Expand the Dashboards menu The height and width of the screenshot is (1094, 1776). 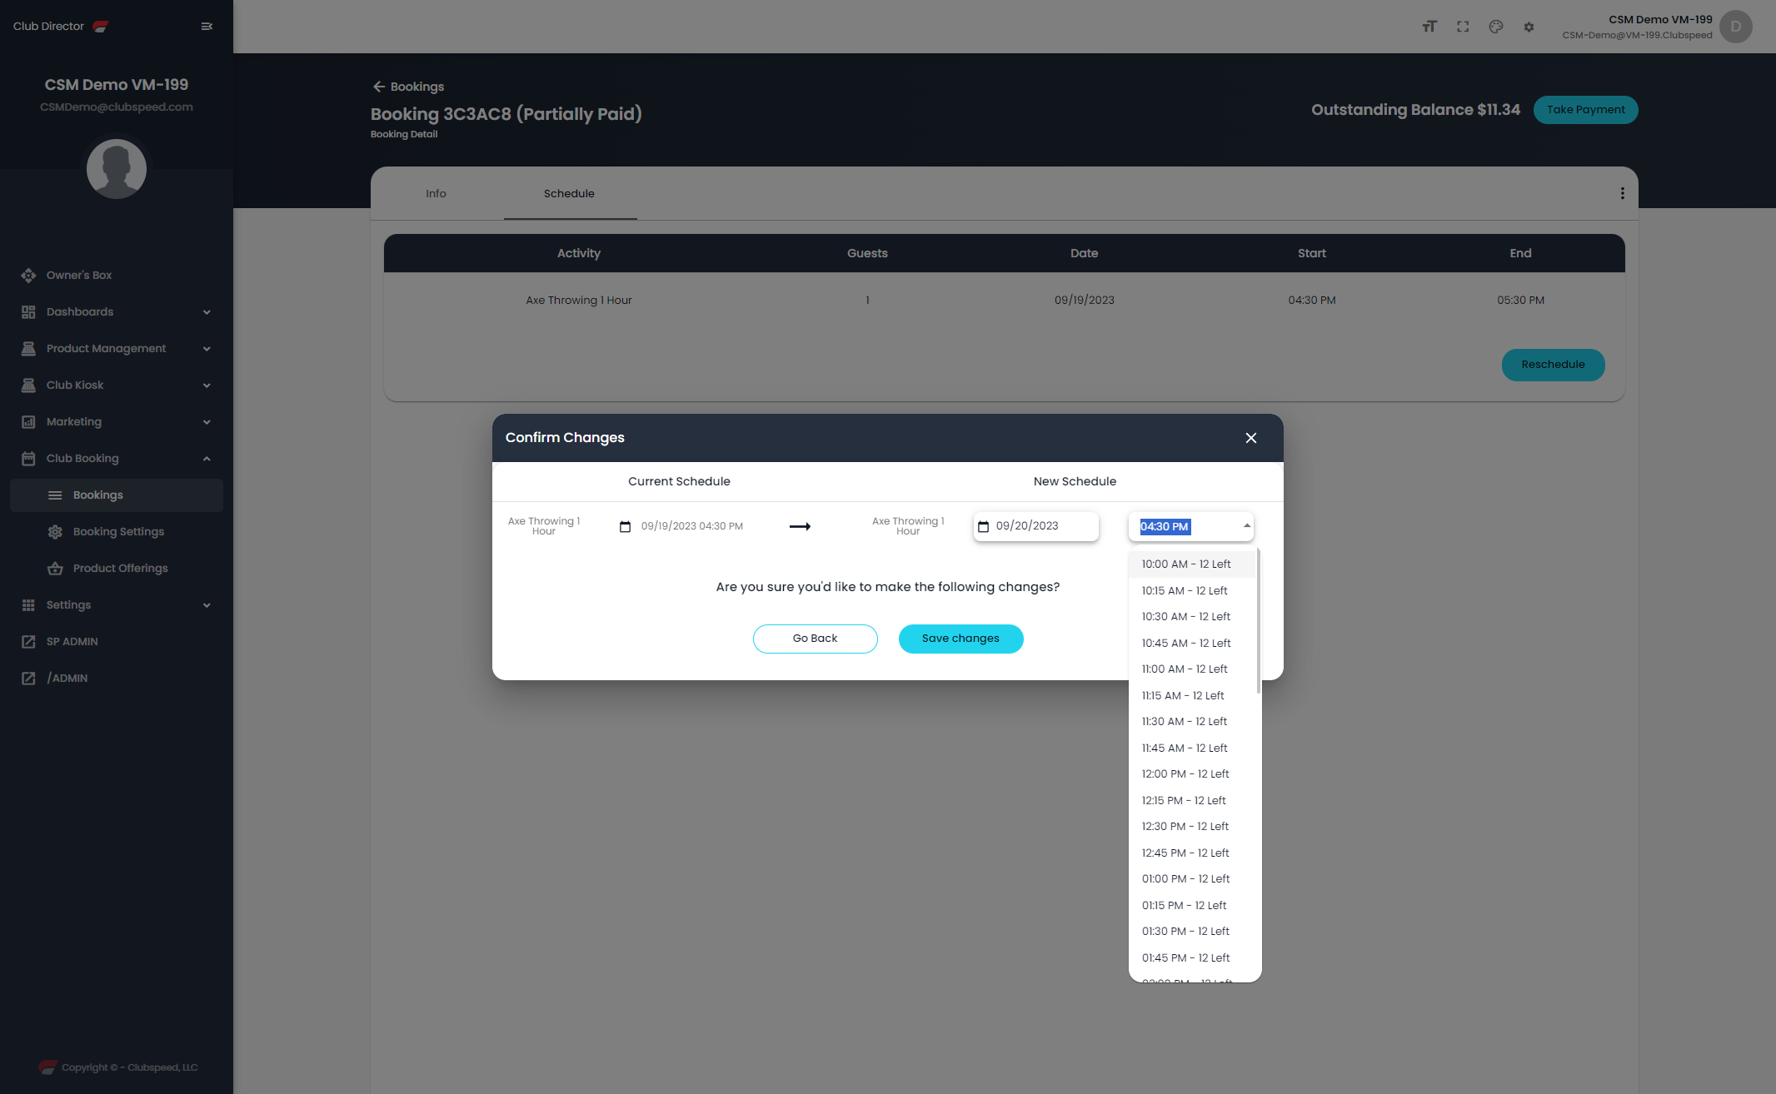coord(117,312)
